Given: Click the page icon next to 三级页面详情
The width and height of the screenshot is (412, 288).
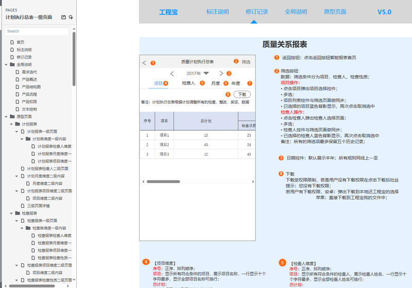Looking at the screenshot, I should 23,206.
